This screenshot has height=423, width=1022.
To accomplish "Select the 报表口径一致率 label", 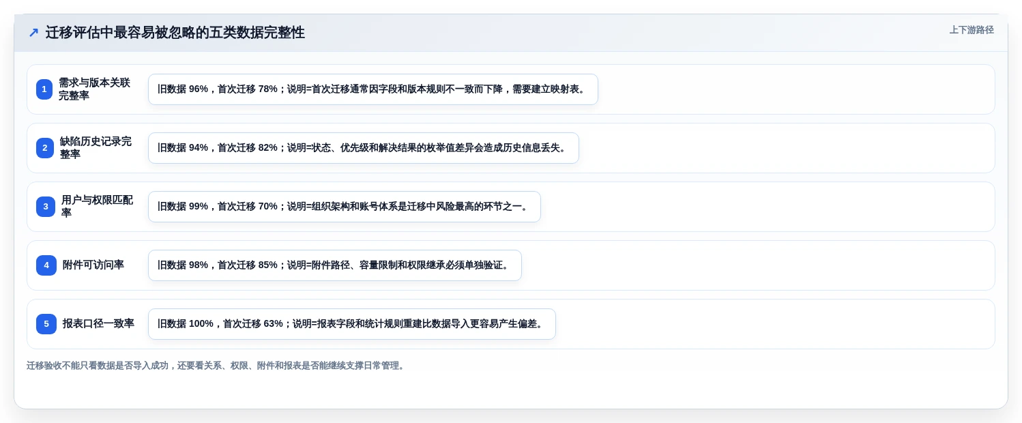I will [x=98, y=324].
